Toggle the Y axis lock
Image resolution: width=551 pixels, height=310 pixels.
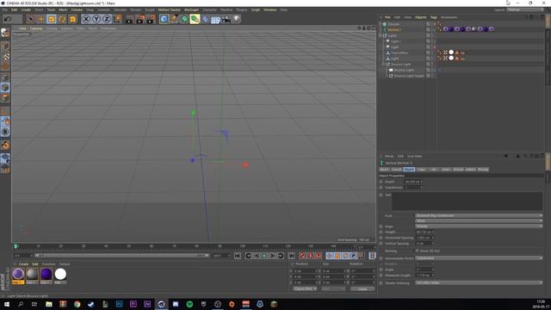coord(96,19)
